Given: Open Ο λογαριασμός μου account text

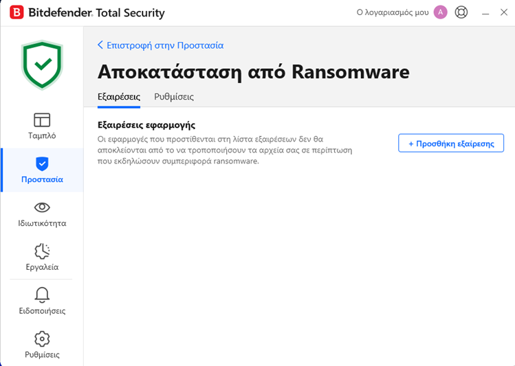Looking at the screenshot, I should pos(393,12).
